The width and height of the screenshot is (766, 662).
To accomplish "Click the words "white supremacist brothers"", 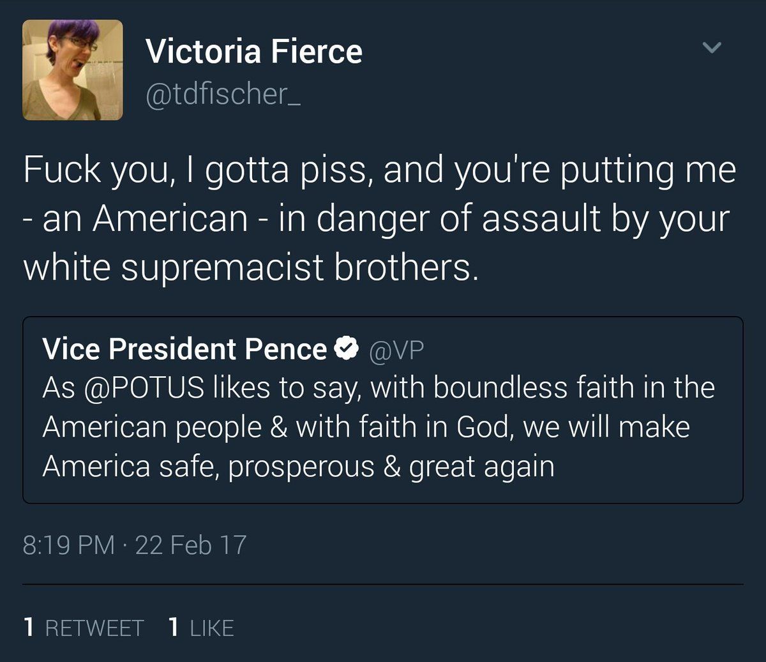I will click(x=250, y=267).
